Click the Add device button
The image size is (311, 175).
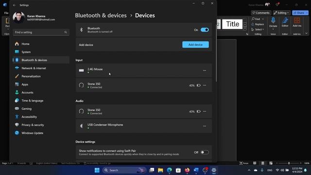195,45
